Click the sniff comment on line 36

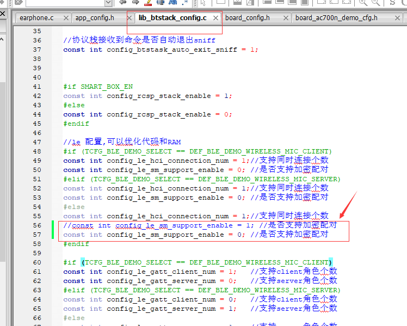pyautogui.click(x=139, y=40)
